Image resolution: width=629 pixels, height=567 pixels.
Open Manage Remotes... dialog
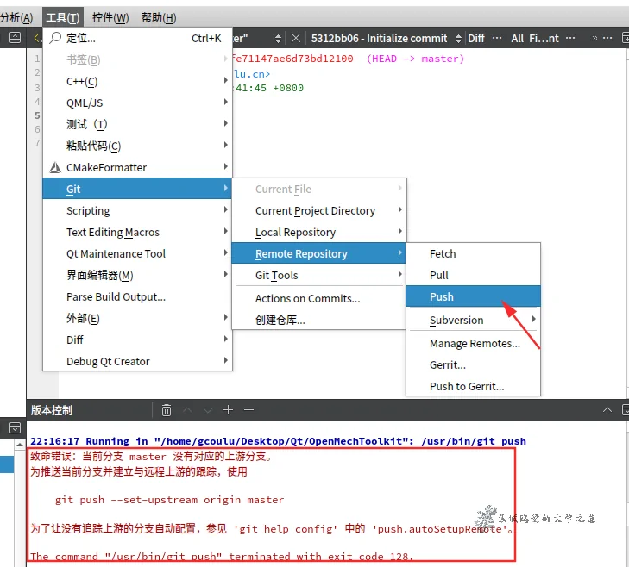pos(475,343)
